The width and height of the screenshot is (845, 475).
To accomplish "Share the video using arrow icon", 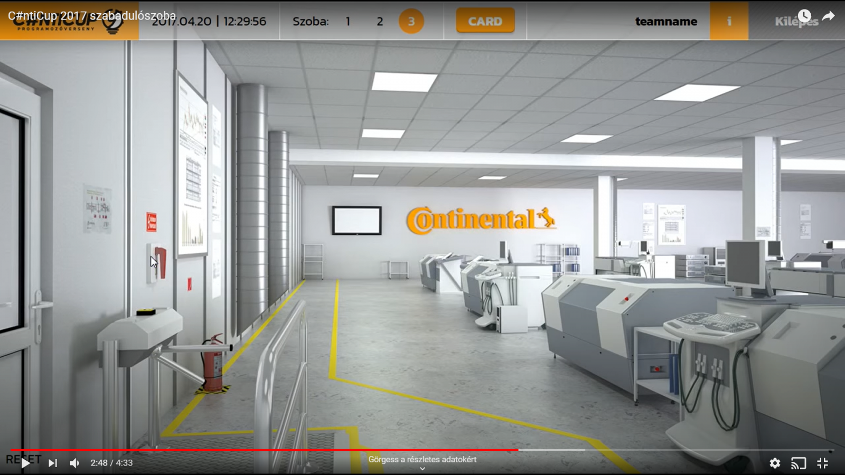I will pos(828,16).
